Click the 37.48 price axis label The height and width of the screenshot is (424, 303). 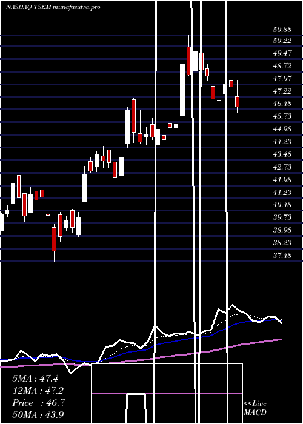point(282,255)
